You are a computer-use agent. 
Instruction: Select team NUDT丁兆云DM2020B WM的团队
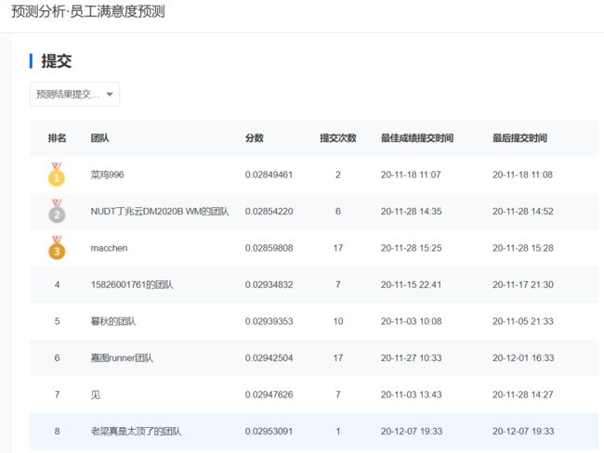click(160, 212)
